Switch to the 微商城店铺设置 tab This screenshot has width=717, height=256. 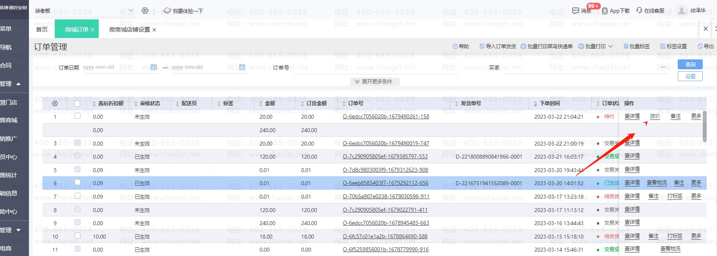click(x=129, y=30)
